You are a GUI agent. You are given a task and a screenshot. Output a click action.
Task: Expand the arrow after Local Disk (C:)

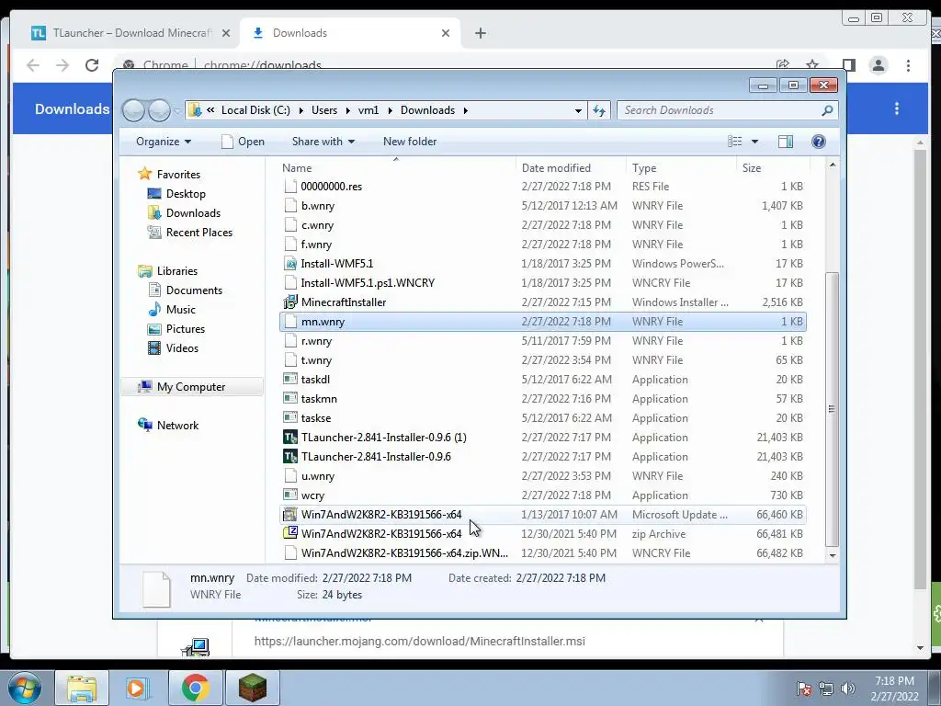click(x=300, y=110)
